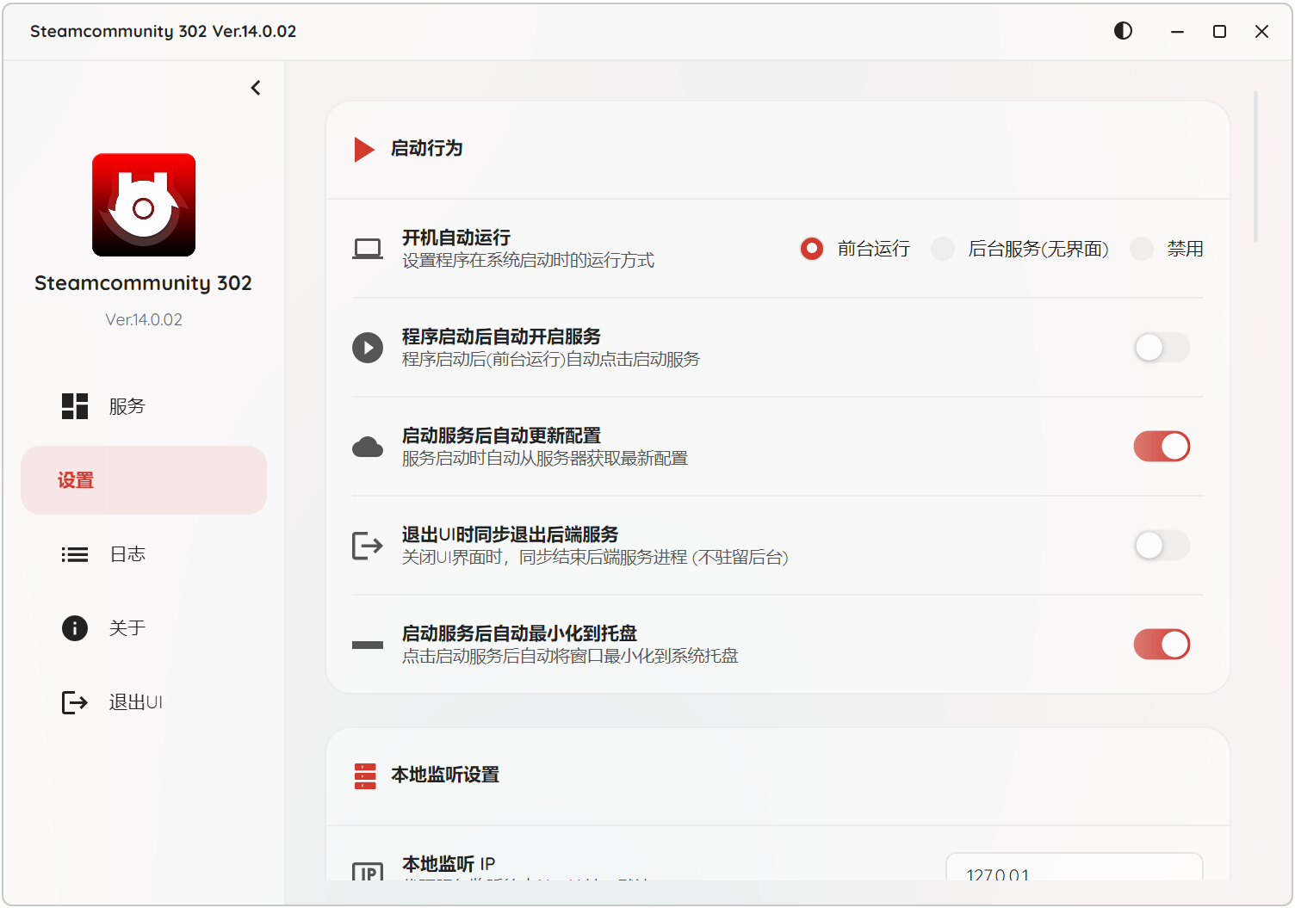Click the IP icon beside 本地监听 IP
The height and width of the screenshot is (908, 1295).
(368, 872)
